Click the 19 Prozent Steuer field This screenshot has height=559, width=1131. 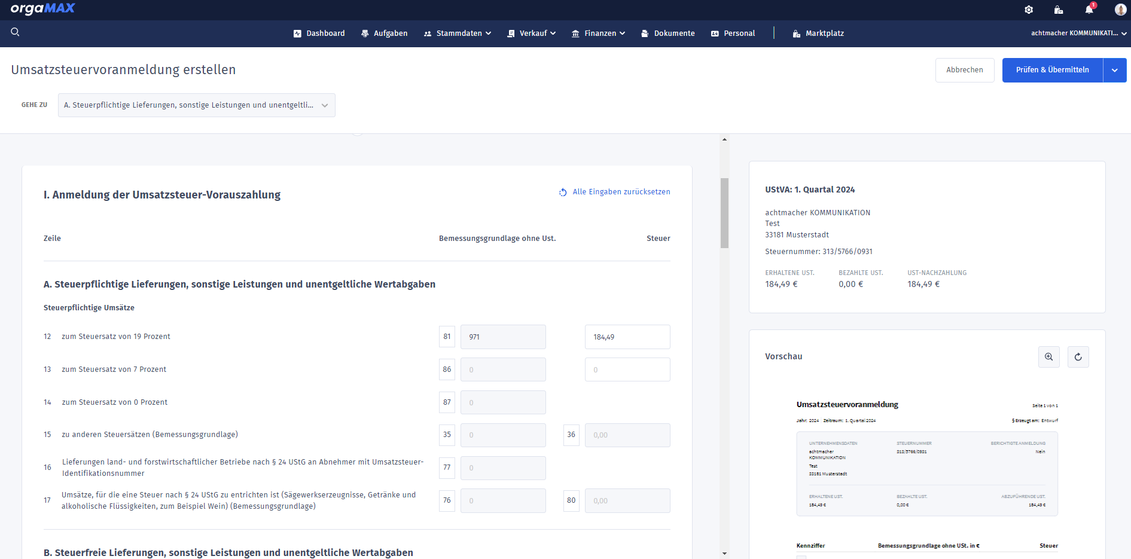click(x=627, y=337)
